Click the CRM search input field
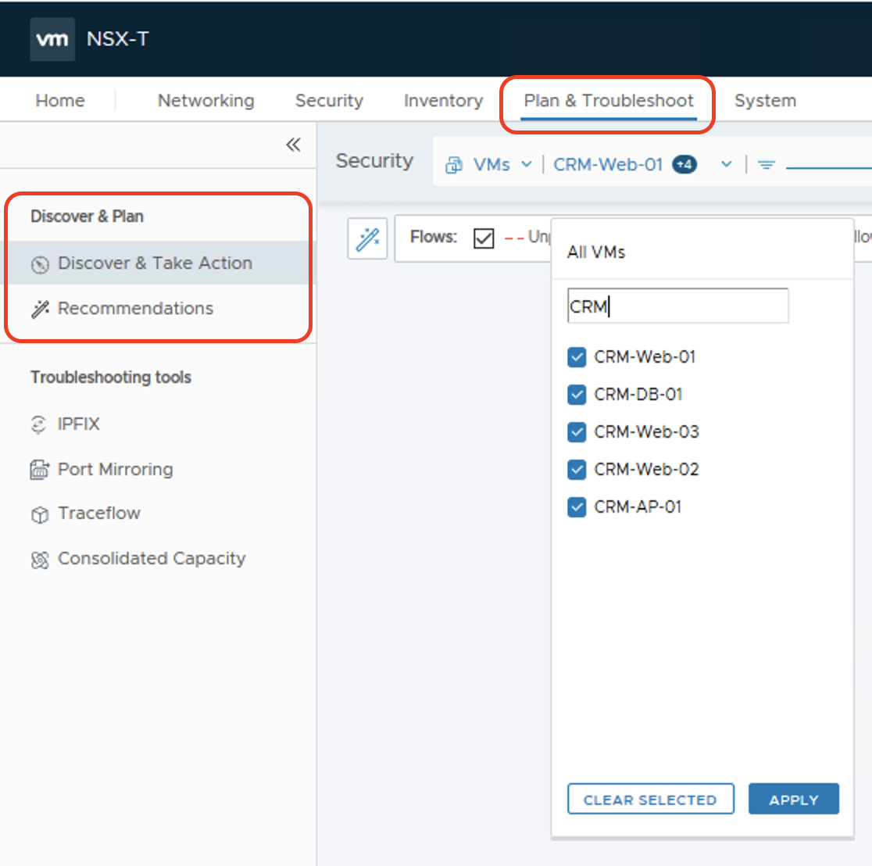The height and width of the screenshot is (866, 872). (678, 306)
